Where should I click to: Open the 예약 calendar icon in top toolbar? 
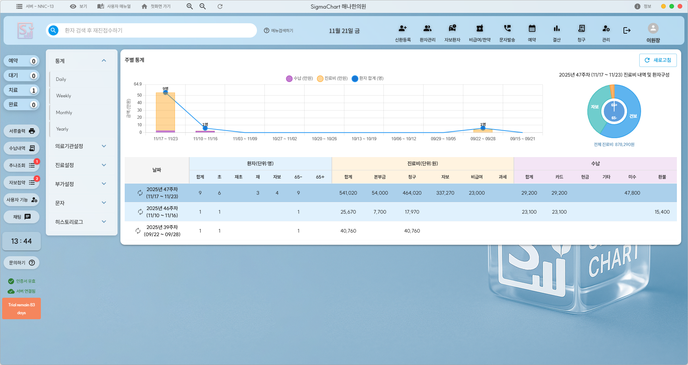532,29
